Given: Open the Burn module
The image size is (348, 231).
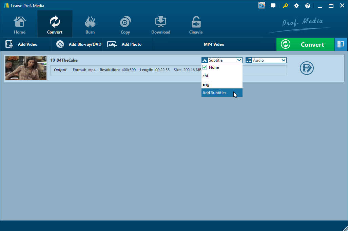Looking at the screenshot, I should point(90,25).
